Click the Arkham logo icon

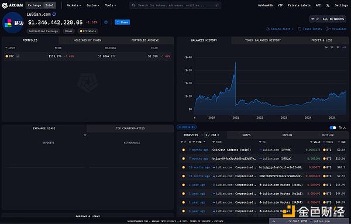click(5, 5)
